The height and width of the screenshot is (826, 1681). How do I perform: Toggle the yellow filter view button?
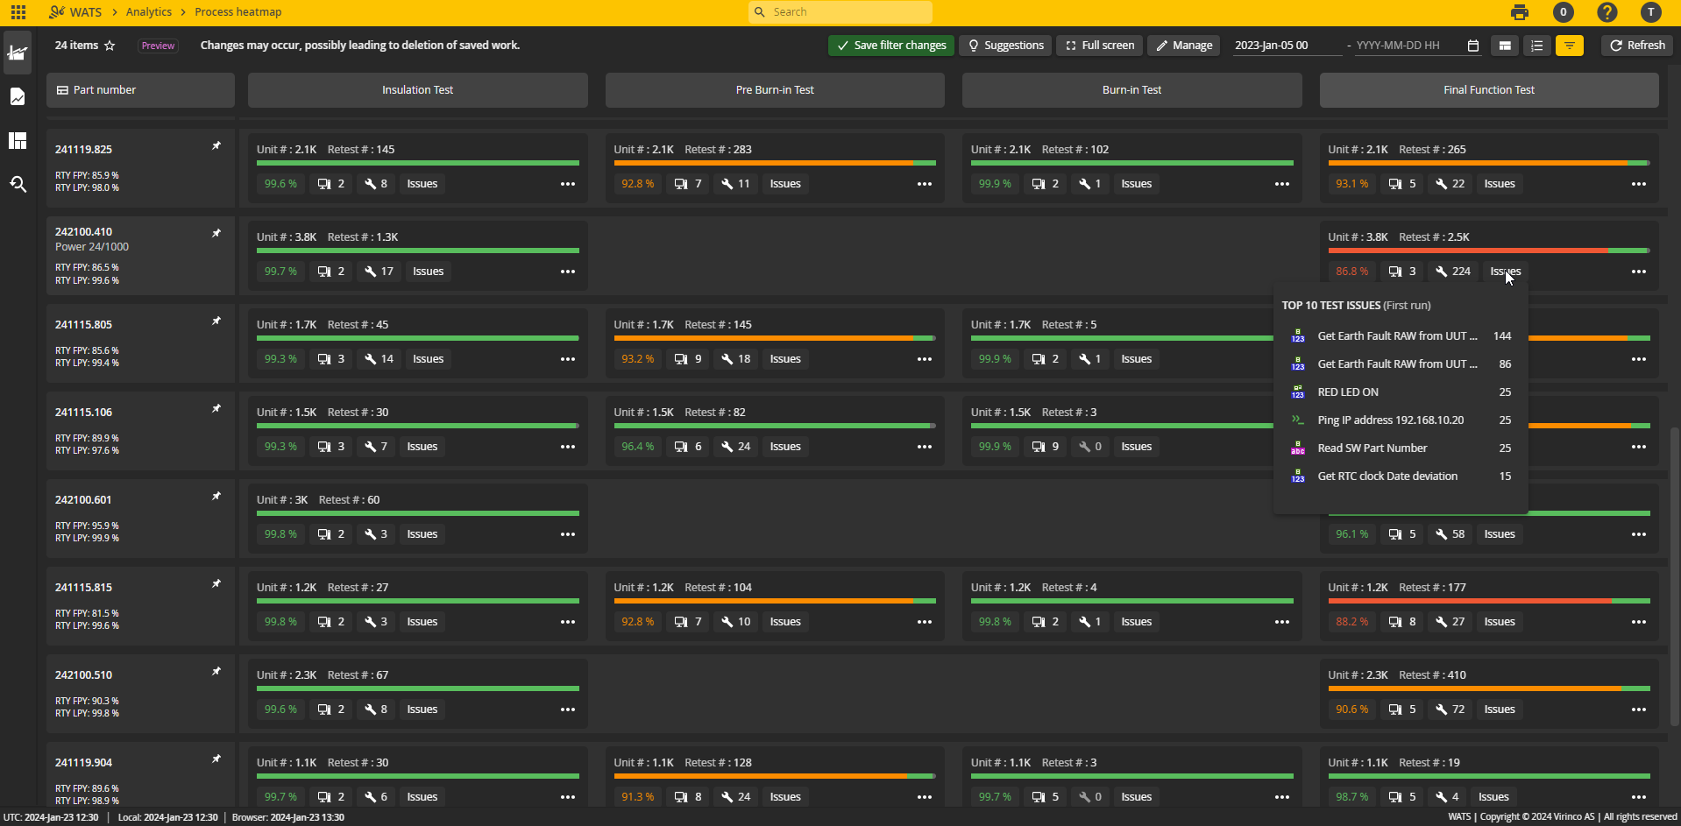tap(1569, 45)
